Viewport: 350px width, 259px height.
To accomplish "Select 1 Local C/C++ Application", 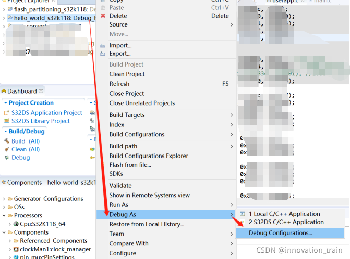I will [290, 214].
